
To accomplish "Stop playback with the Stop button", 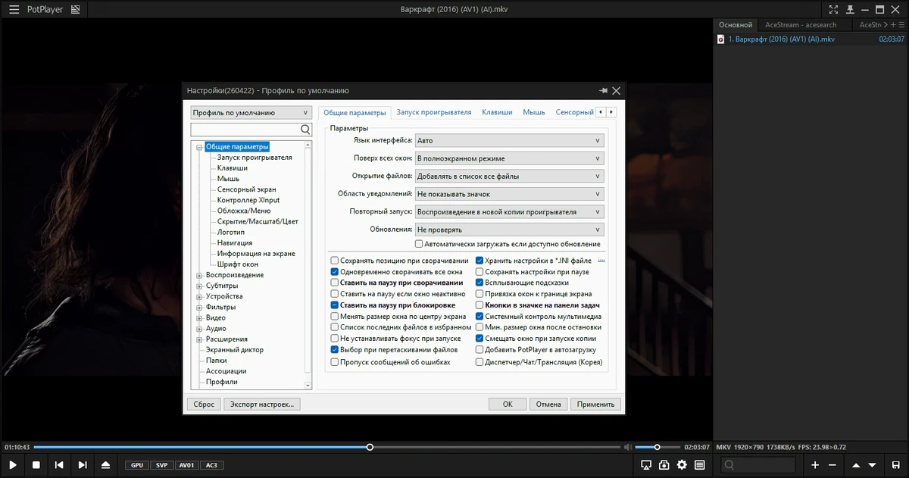I will 36,465.
